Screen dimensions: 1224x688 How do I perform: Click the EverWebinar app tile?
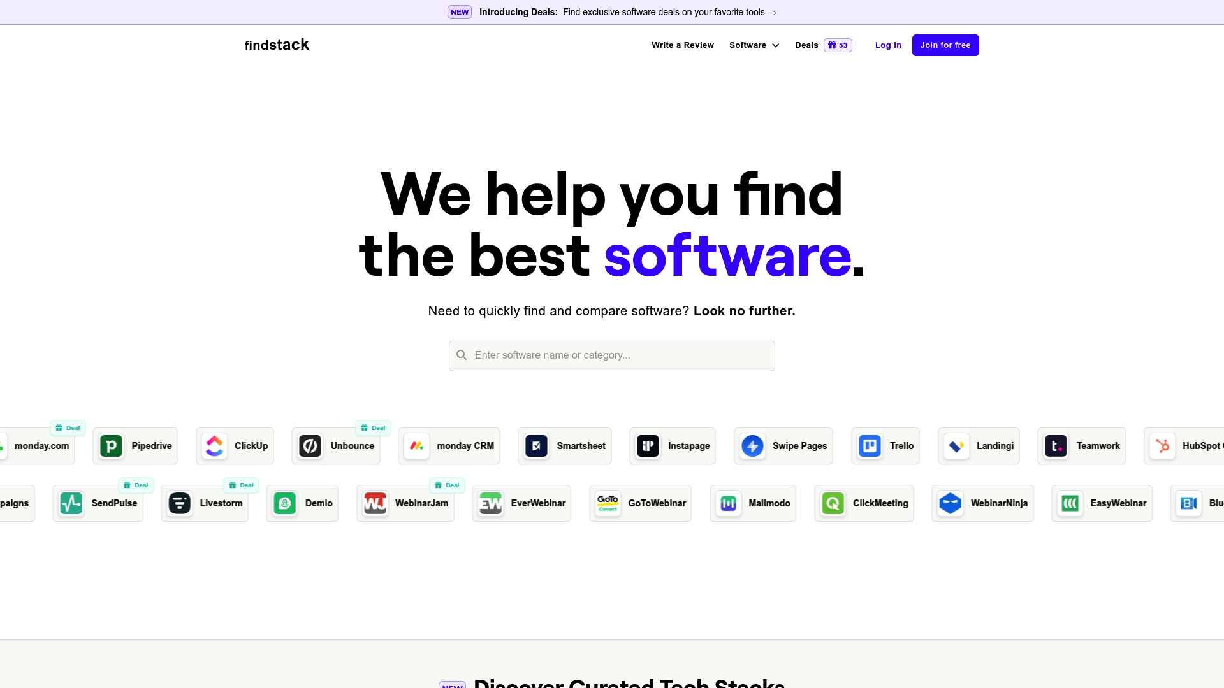[520, 503]
